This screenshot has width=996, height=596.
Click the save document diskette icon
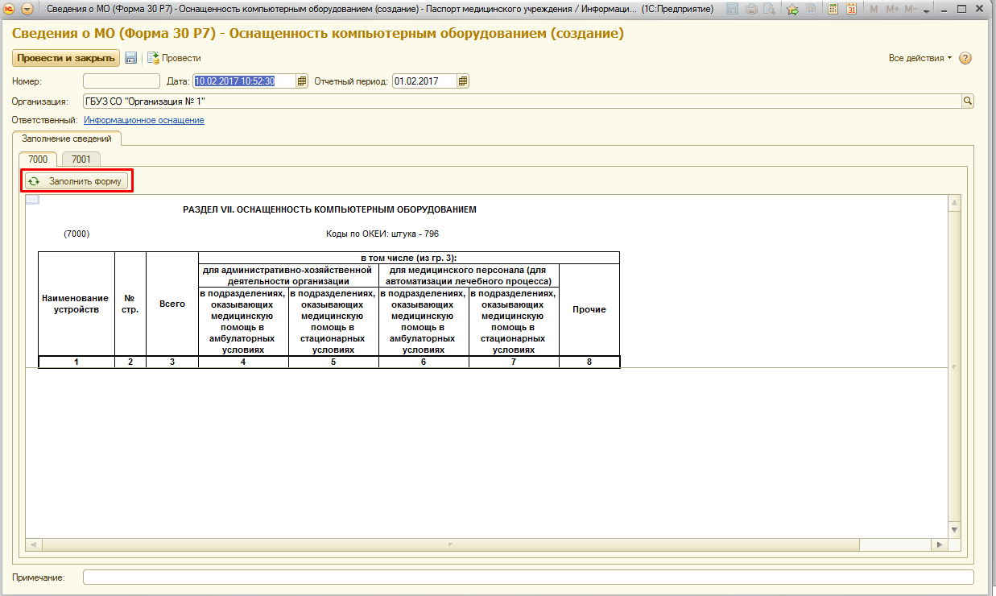coord(130,58)
